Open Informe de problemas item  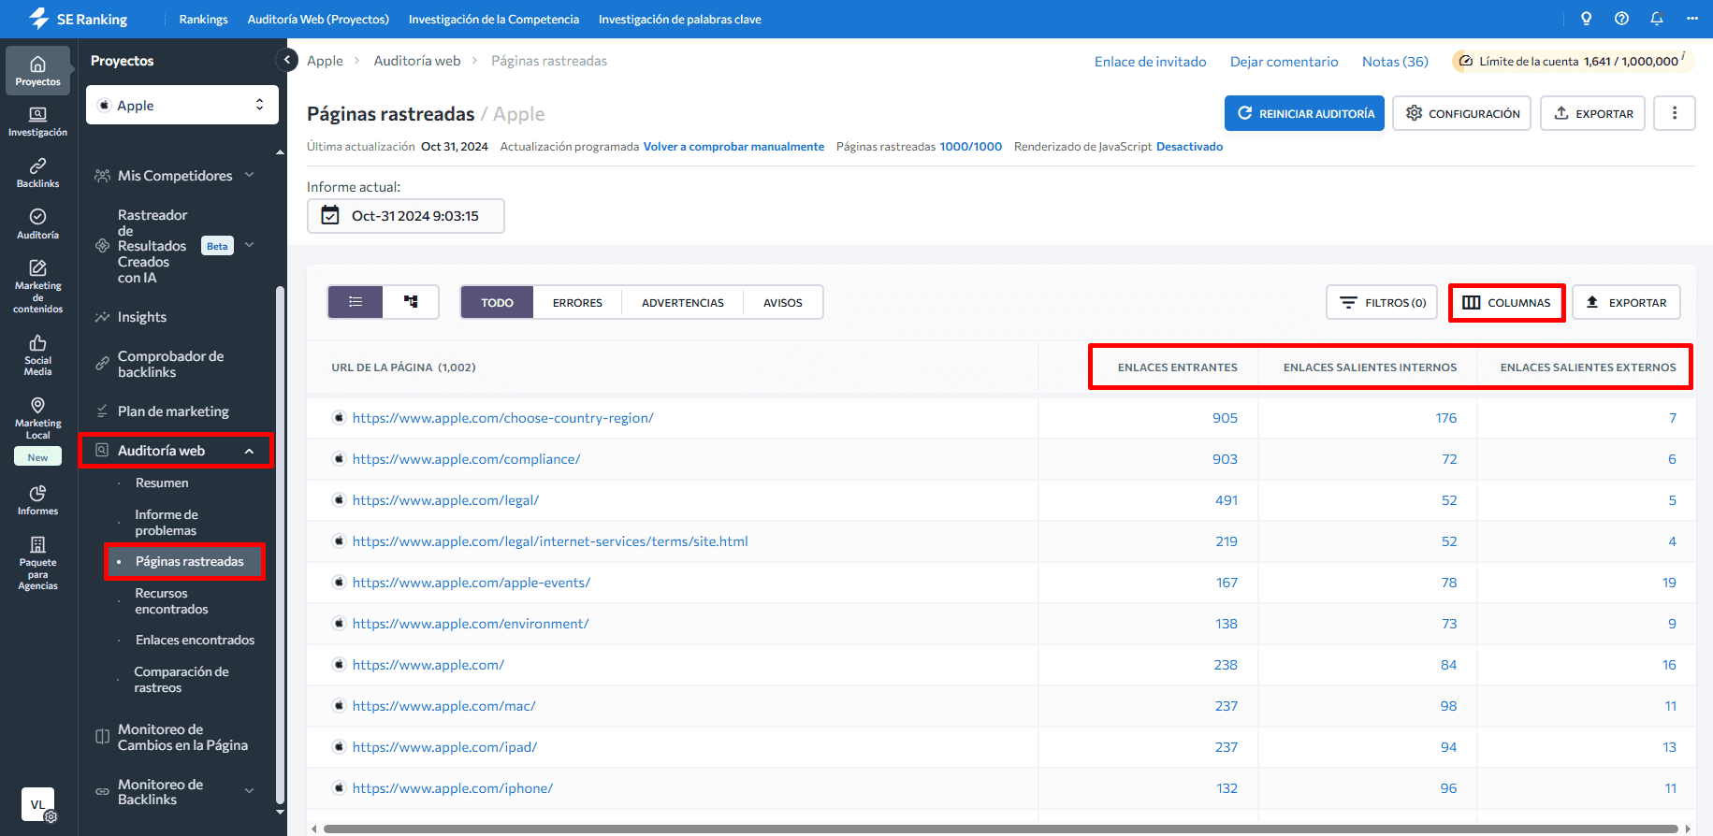(166, 523)
